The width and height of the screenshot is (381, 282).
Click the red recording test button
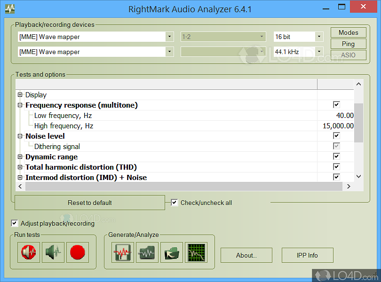coord(77,252)
